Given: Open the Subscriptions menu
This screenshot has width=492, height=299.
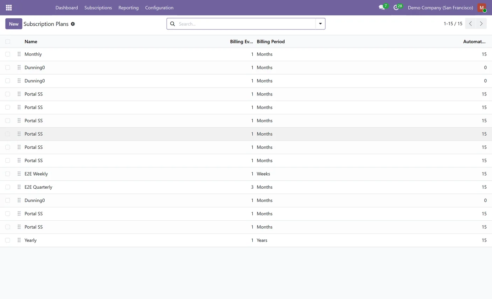Looking at the screenshot, I should [98, 7].
